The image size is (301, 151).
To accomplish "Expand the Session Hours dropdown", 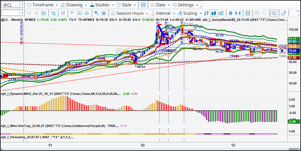I will point(147,13).
